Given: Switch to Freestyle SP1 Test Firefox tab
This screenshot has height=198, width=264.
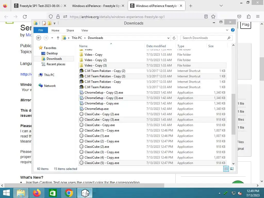Looking at the screenshot, I should (x=40, y=6).
